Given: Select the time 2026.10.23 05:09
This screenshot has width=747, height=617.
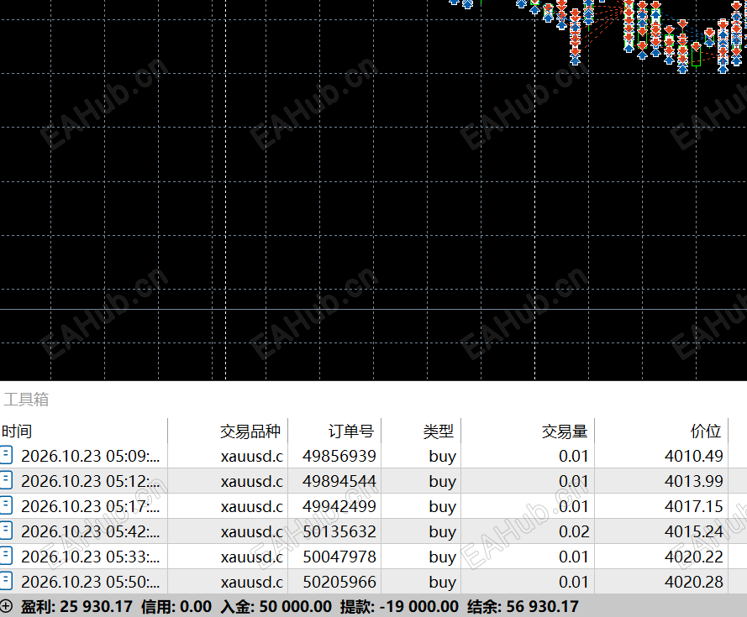Looking at the screenshot, I should click(x=91, y=456).
